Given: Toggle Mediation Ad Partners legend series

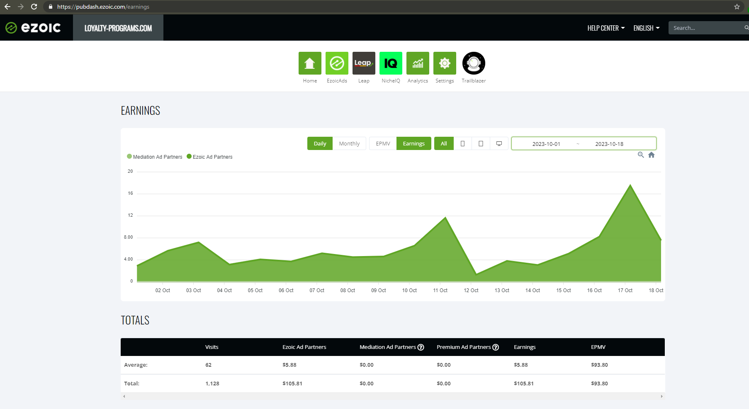Looking at the screenshot, I should (x=155, y=157).
